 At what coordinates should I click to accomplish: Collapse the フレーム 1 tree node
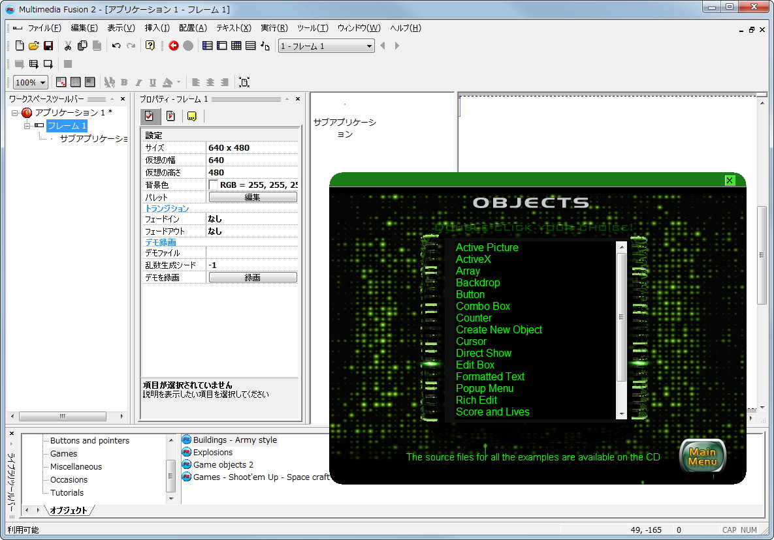(x=27, y=126)
